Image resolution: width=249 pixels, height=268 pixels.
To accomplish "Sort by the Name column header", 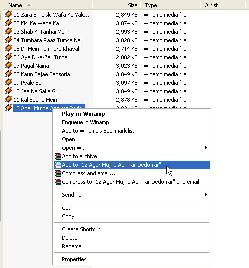I will (48, 5).
